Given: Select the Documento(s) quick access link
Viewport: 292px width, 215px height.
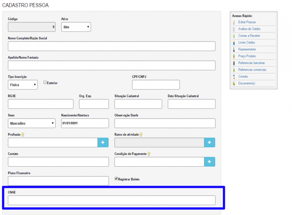Looking at the screenshot, I should coord(247,83).
